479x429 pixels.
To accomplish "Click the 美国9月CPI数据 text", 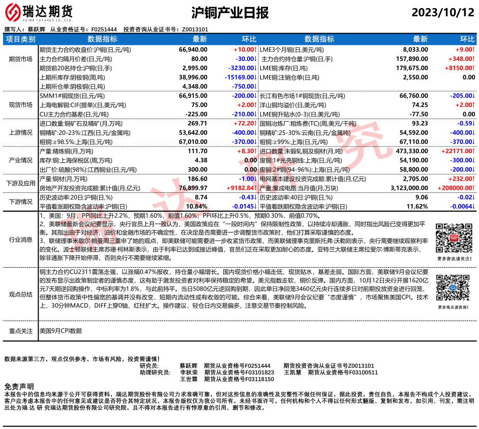I will click(61, 331).
